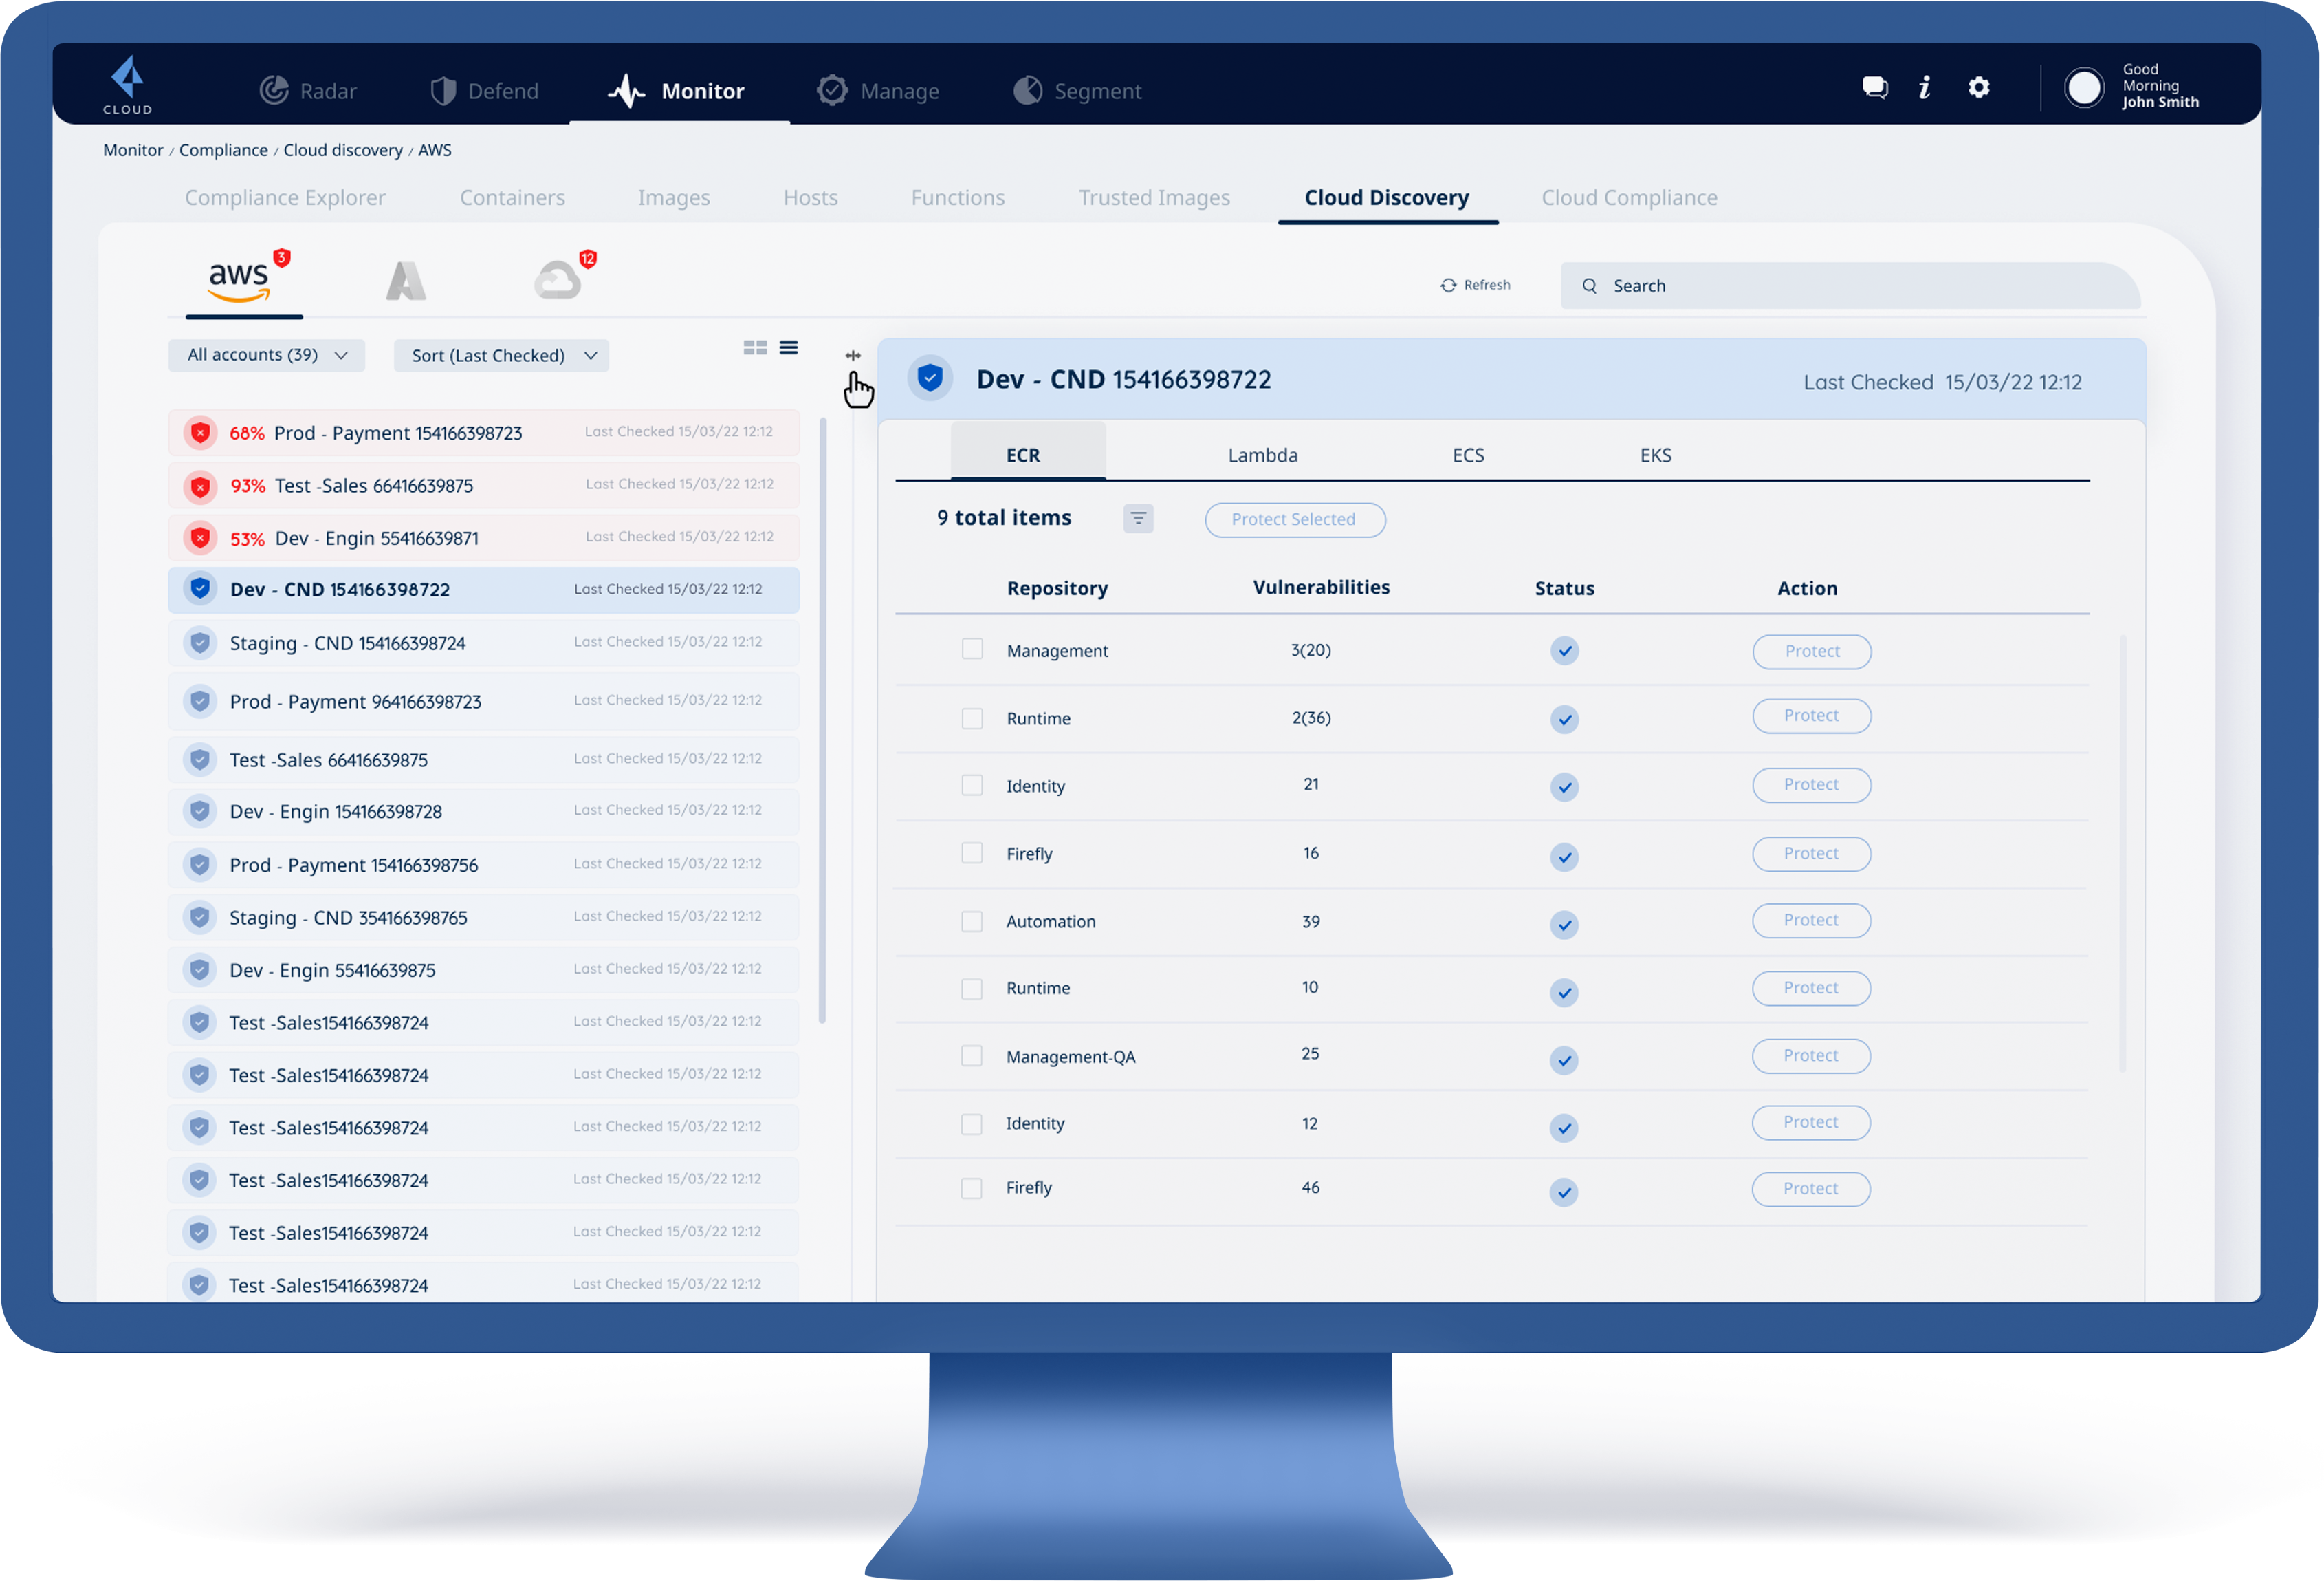The width and height of the screenshot is (2324, 1581).
Task: Open the Sort (Last Checked) dropdown
Action: (502, 355)
